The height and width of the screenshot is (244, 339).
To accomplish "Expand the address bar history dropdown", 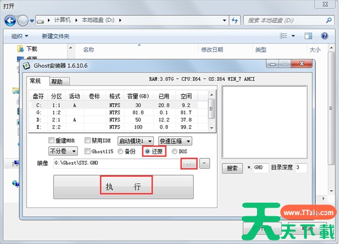I will 225,20.
